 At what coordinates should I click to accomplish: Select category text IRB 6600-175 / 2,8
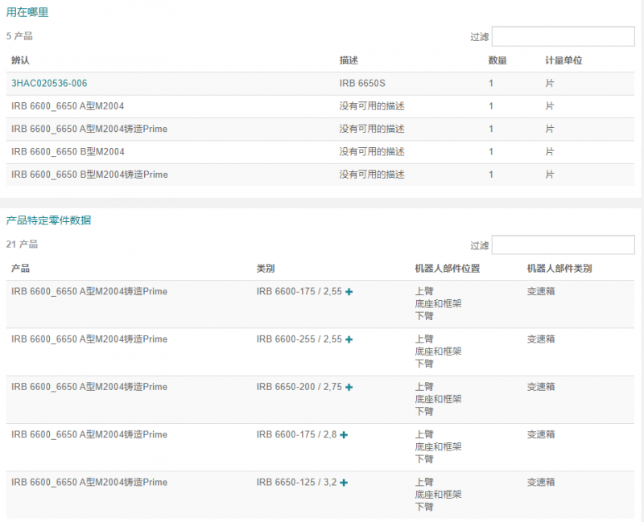coord(296,434)
